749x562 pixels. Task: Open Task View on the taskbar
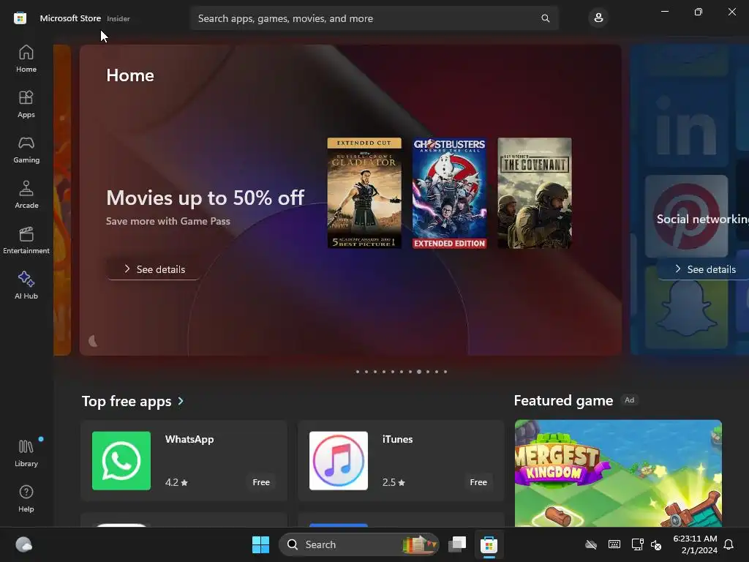click(457, 544)
